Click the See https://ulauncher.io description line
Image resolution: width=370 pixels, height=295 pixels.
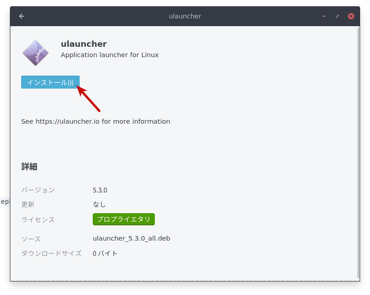(x=95, y=121)
